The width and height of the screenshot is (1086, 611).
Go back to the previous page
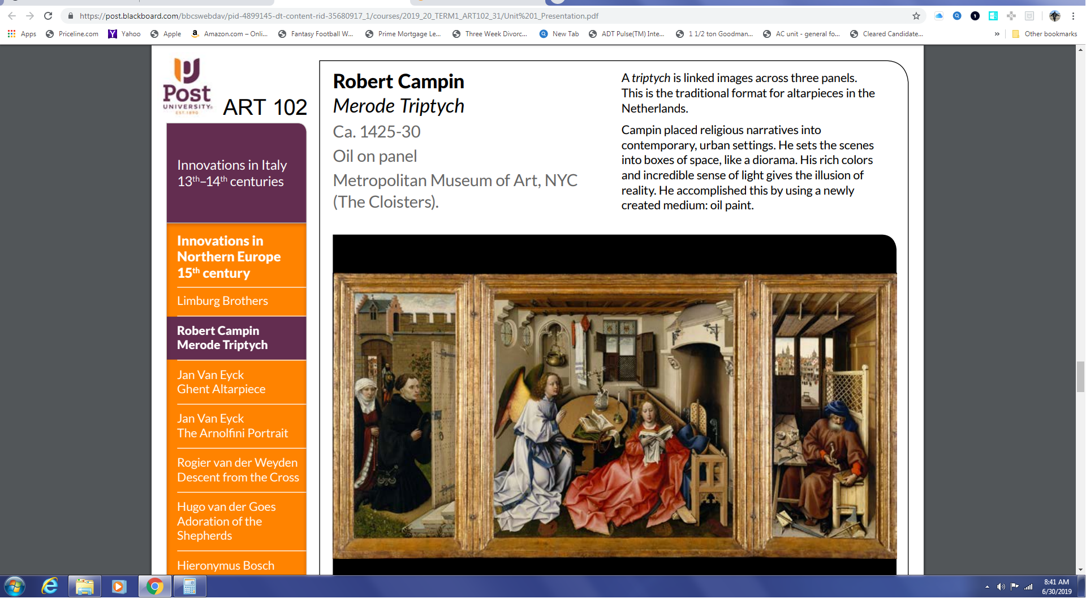(x=12, y=16)
